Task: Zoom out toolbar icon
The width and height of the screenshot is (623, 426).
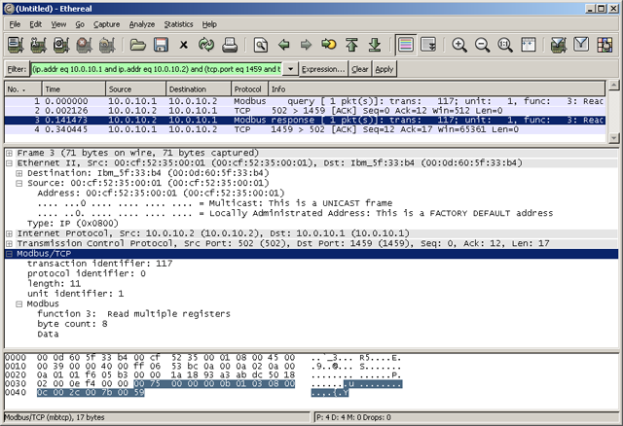Action: [482, 45]
